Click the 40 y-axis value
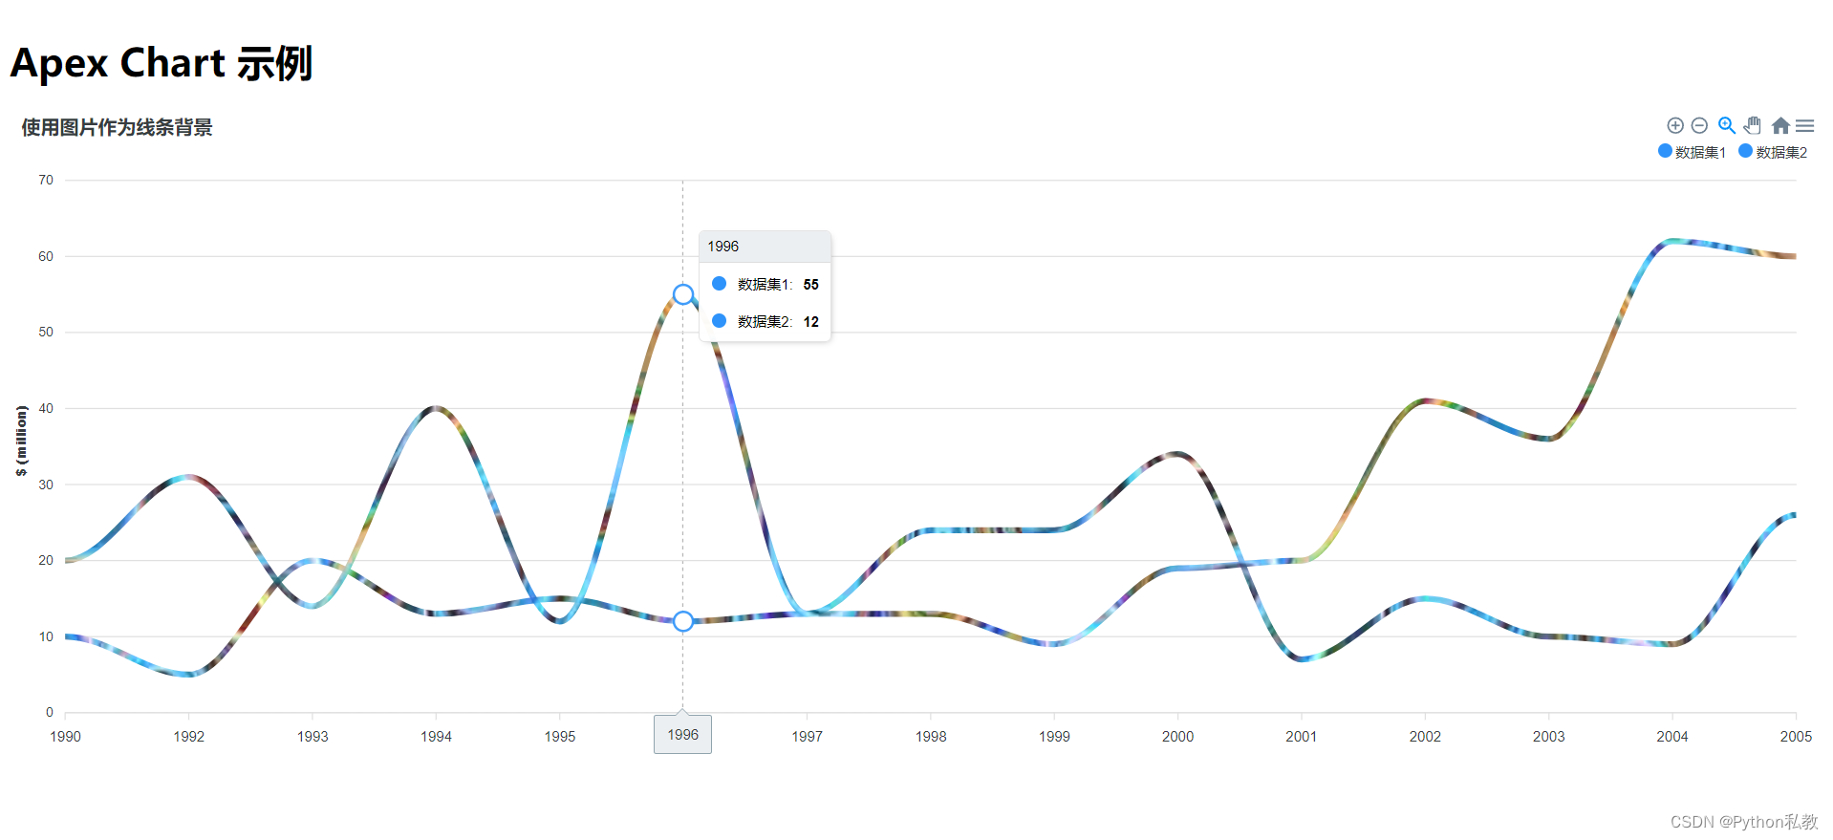1833x840 pixels. [46, 408]
